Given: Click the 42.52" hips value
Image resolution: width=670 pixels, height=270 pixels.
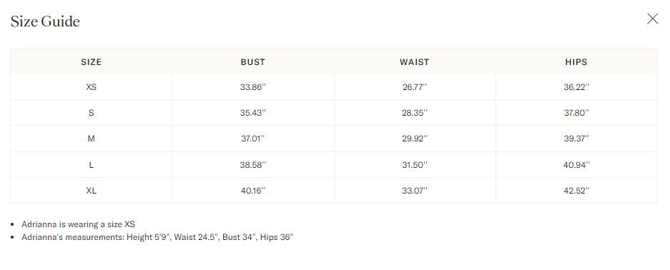Looking at the screenshot, I should (x=576, y=190).
